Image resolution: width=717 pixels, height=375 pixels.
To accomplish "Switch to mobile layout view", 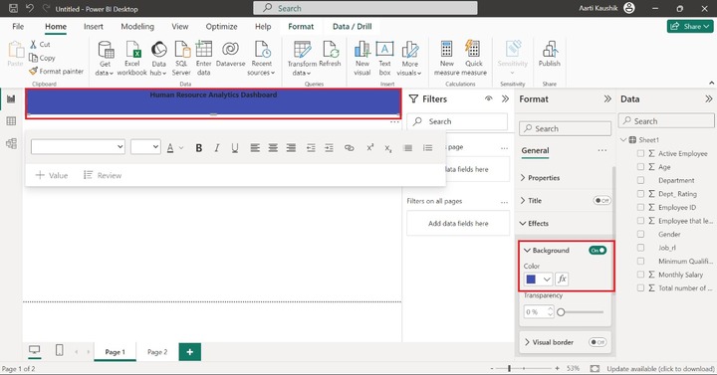I will 59,350.
